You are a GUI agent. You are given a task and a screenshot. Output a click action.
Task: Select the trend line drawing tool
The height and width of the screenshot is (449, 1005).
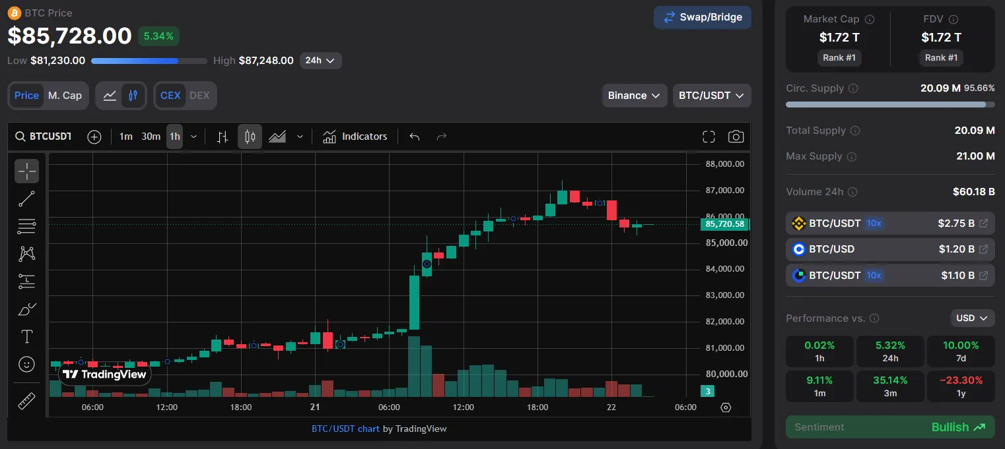(27, 198)
